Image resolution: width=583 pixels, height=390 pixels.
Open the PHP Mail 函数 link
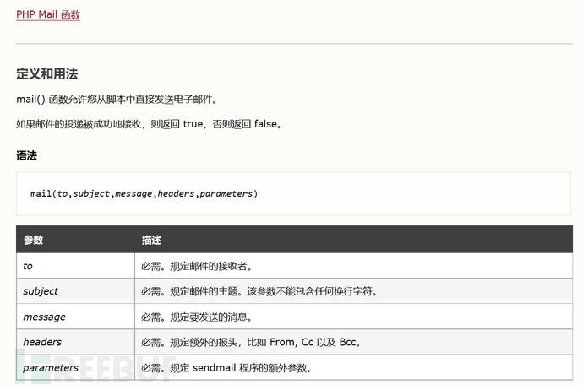click(48, 14)
